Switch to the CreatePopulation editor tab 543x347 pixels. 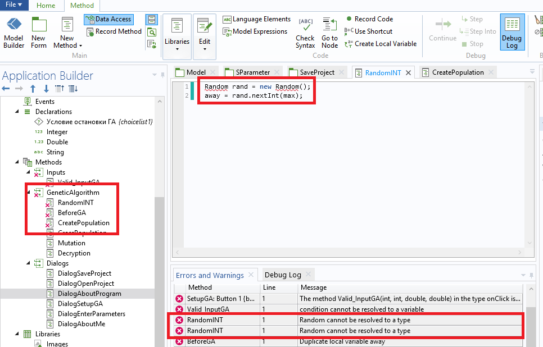point(458,72)
